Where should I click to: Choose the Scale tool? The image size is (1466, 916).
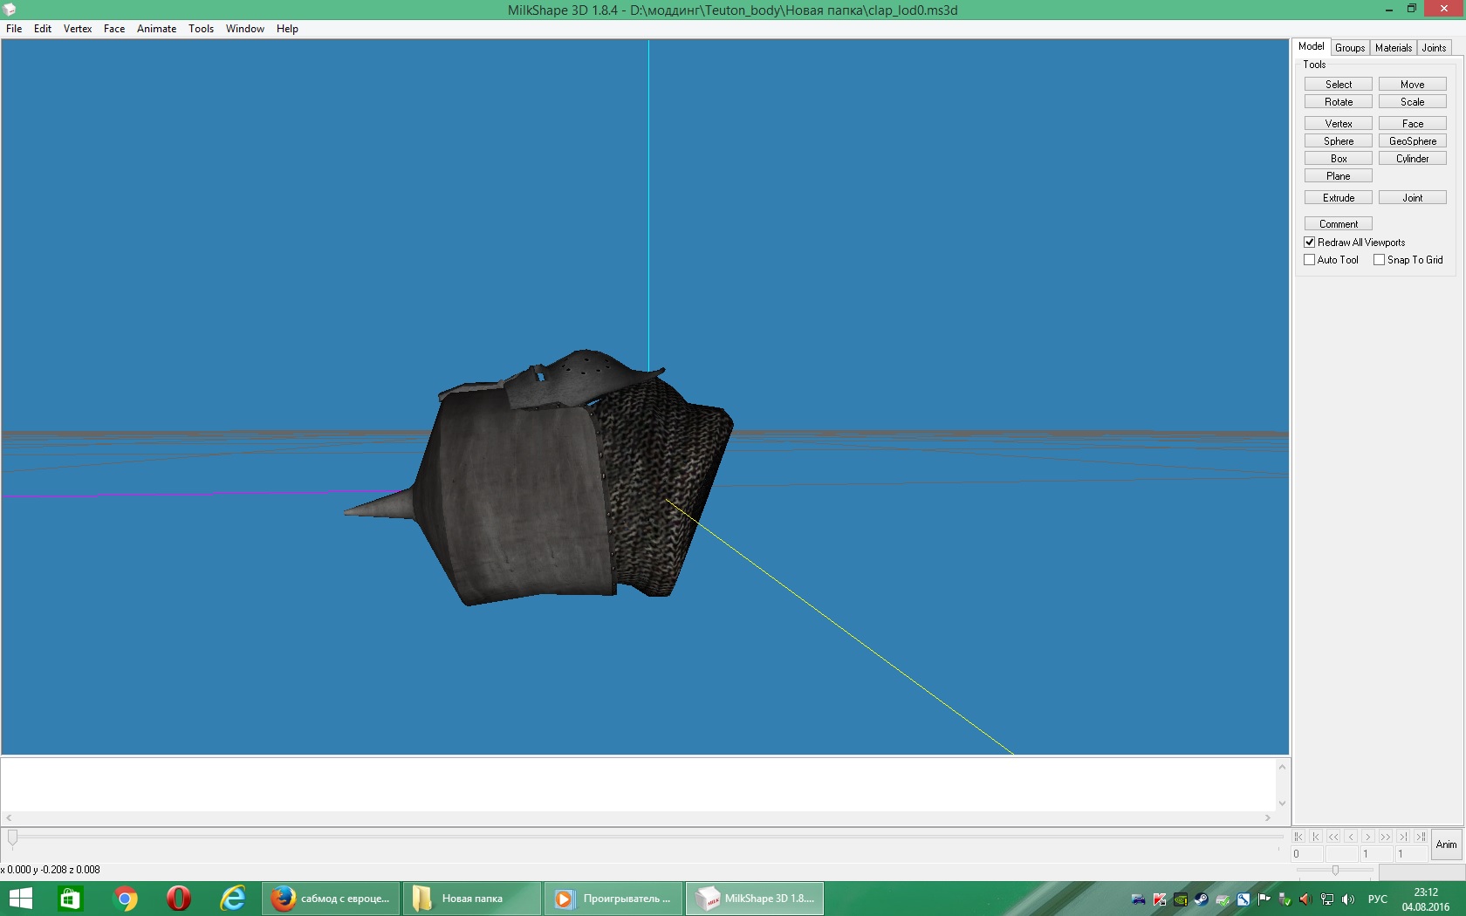(1412, 102)
